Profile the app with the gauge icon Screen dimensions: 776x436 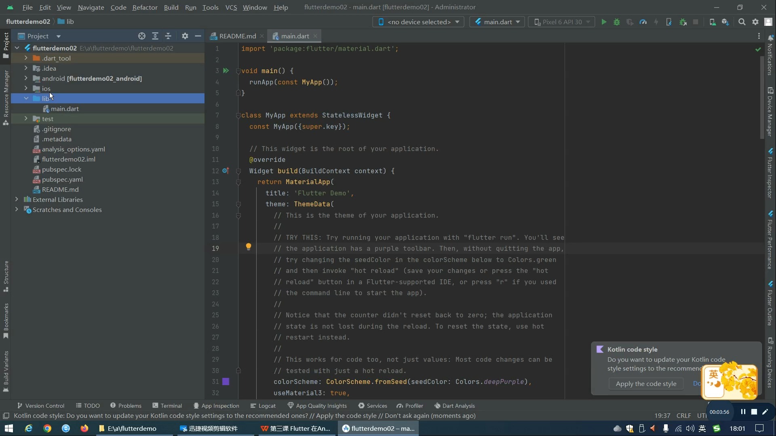pyautogui.click(x=643, y=22)
